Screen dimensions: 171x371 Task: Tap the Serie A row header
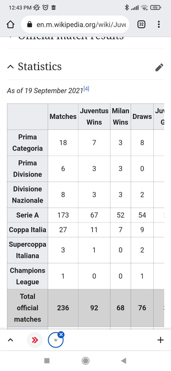pos(27,215)
